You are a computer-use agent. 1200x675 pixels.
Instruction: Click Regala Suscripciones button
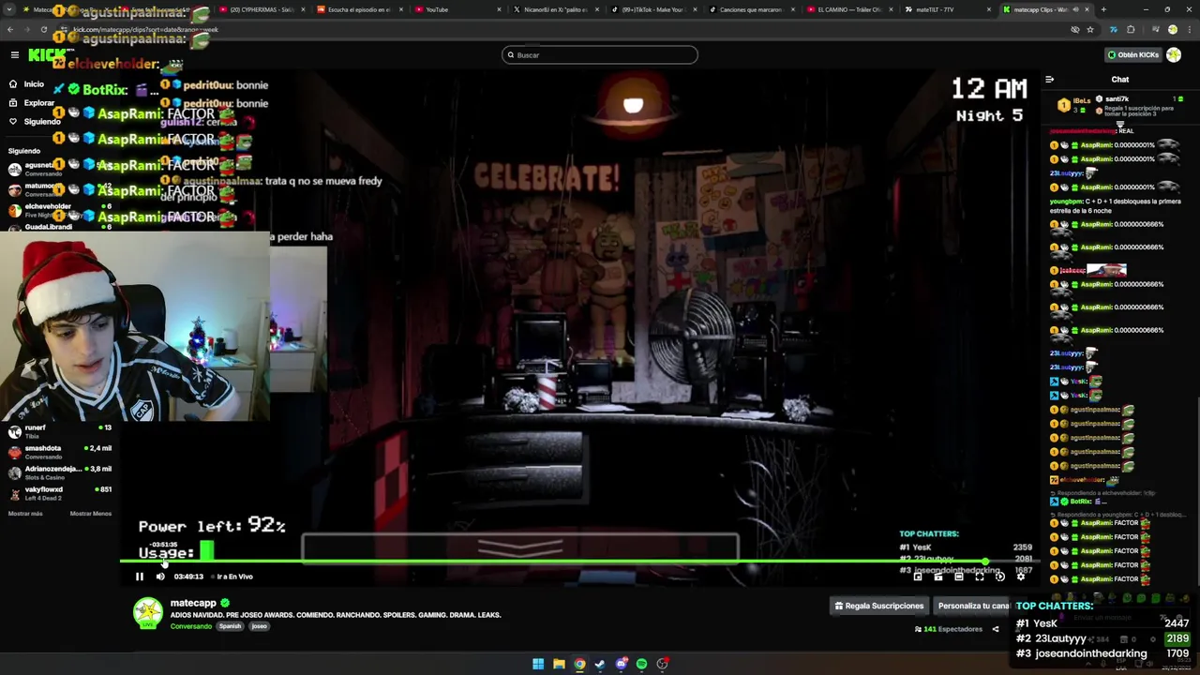[879, 606]
